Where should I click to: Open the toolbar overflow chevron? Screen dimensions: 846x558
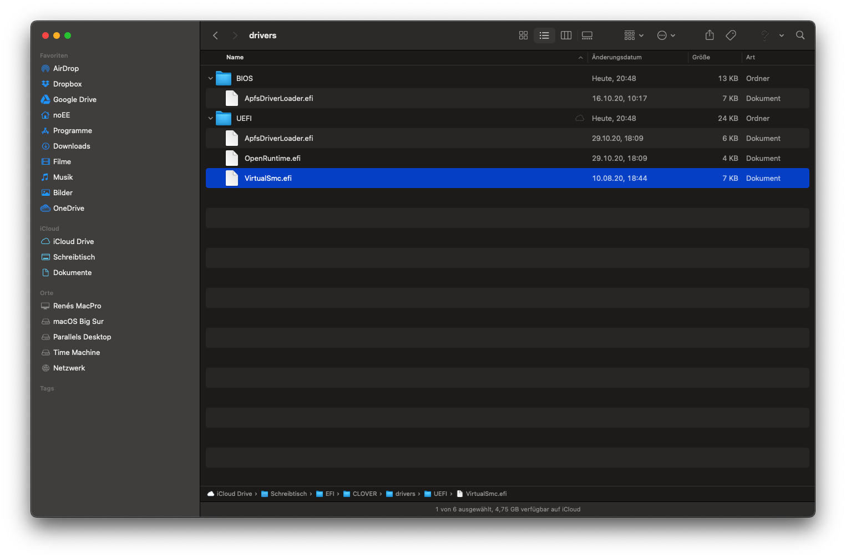click(x=781, y=35)
